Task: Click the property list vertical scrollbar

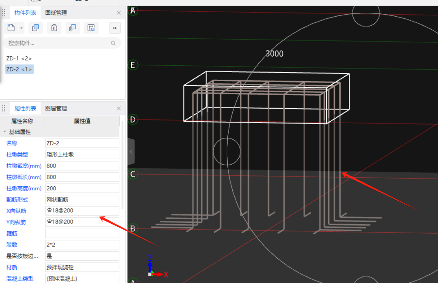Action: pos(123,165)
